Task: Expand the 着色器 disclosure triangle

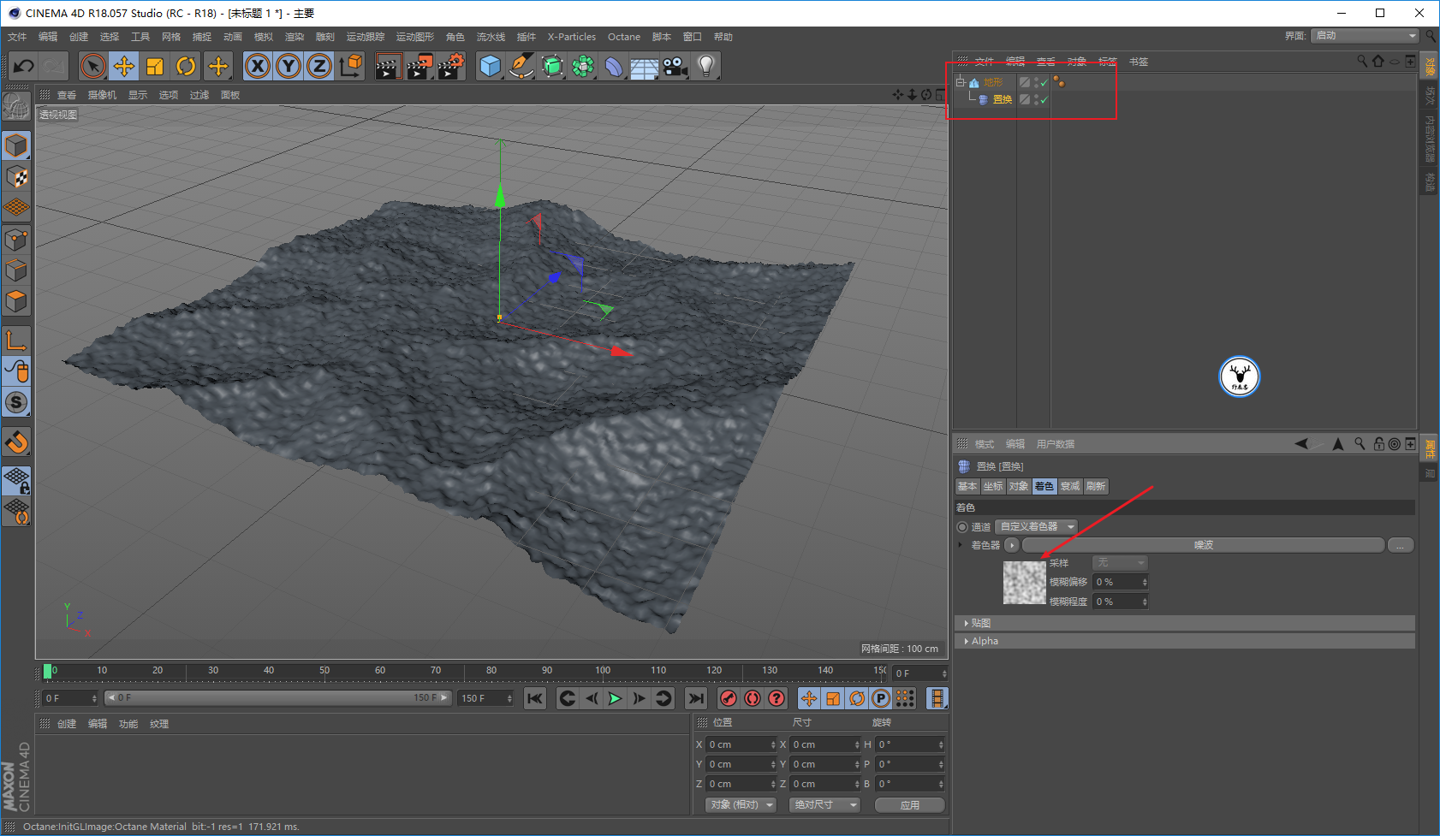Action: pos(961,545)
